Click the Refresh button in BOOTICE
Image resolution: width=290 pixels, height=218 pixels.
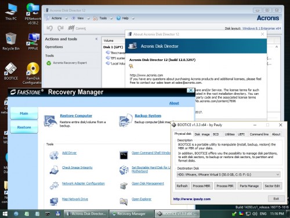(182, 186)
